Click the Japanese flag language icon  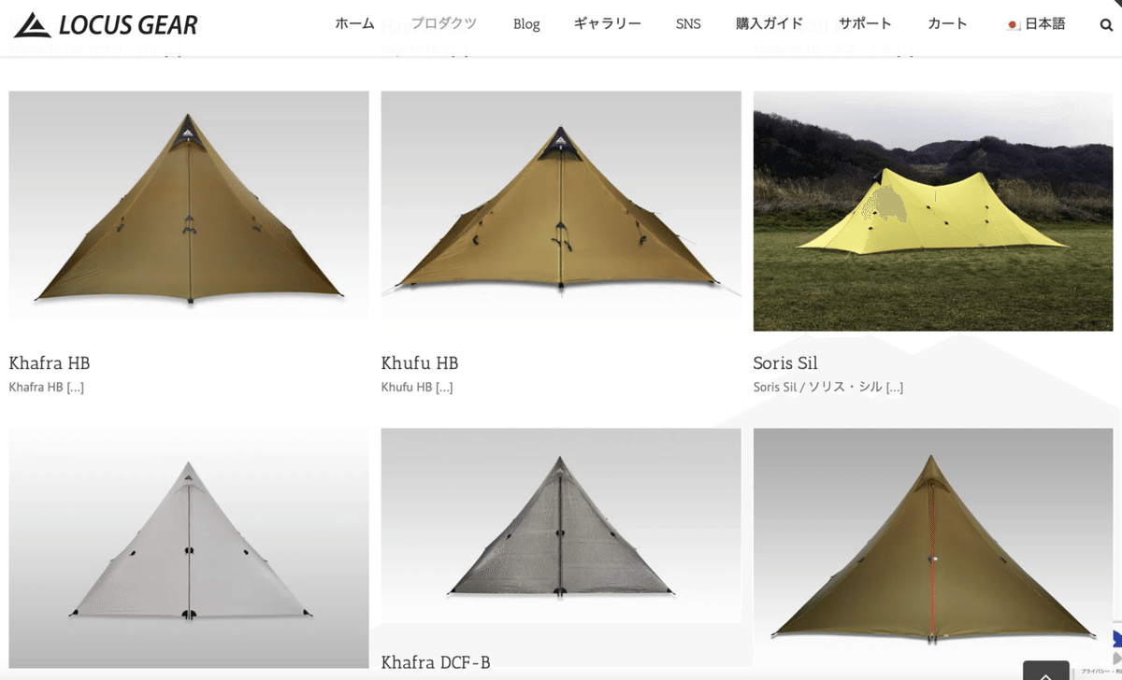(x=1013, y=25)
